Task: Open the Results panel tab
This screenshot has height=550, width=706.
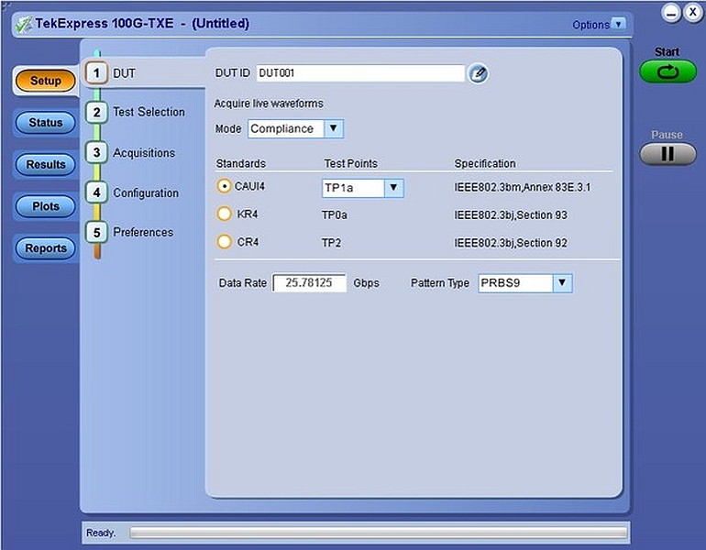Action: (x=46, y=165)
